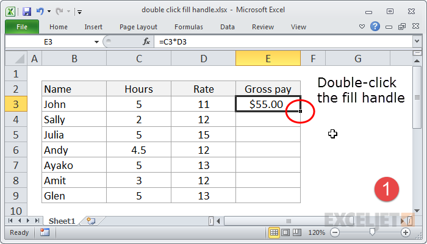
Task: Select column C header
Action: [139, 59]
